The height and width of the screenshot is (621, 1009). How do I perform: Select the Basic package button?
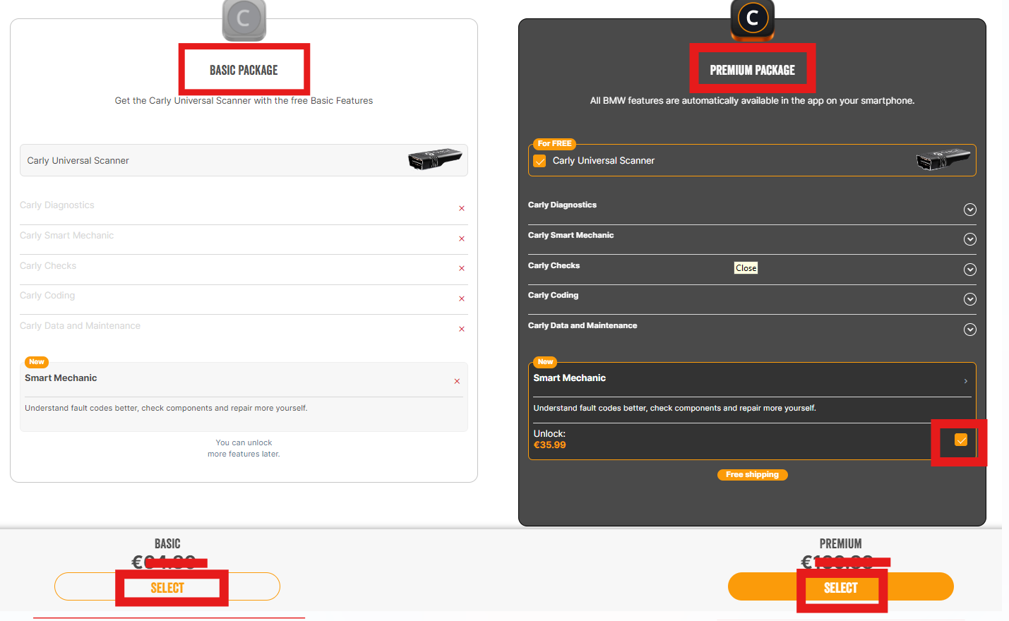click(167, 586)
